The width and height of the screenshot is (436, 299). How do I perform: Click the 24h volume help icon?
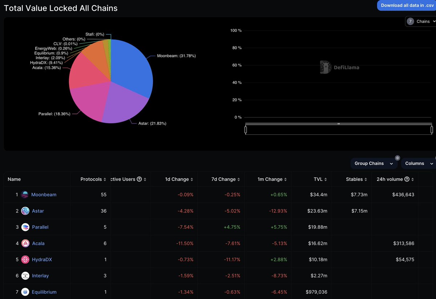tap(407, 179)
